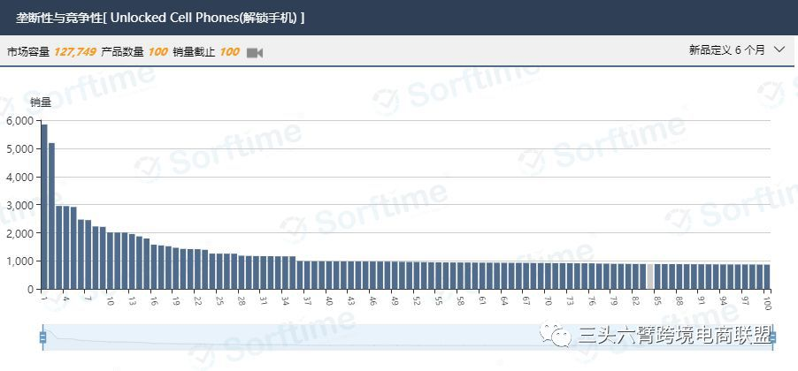798x371 pixels.
Task: Click the video camera icon
Action: pyautogui.click(x=255, y=52)
